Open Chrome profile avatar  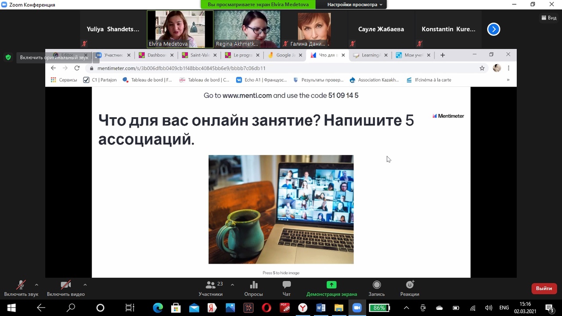point(497,68)
